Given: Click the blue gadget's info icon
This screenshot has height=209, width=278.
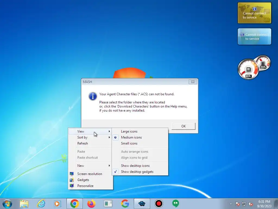Looking at the screenshot, I should pos(242,35).
